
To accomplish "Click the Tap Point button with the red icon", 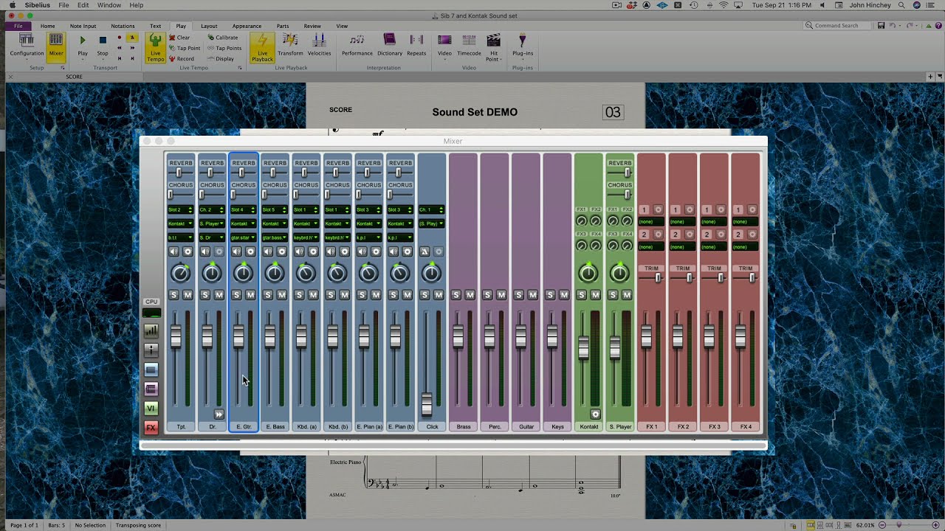I will coord(185,48).
